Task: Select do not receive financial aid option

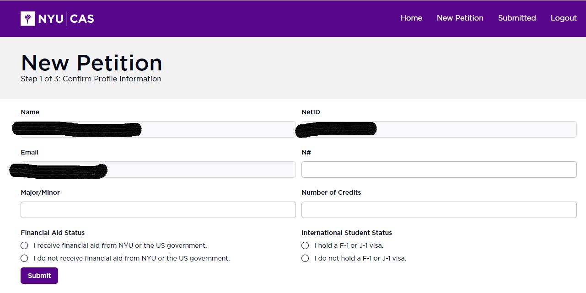Action: pos(25,258)
